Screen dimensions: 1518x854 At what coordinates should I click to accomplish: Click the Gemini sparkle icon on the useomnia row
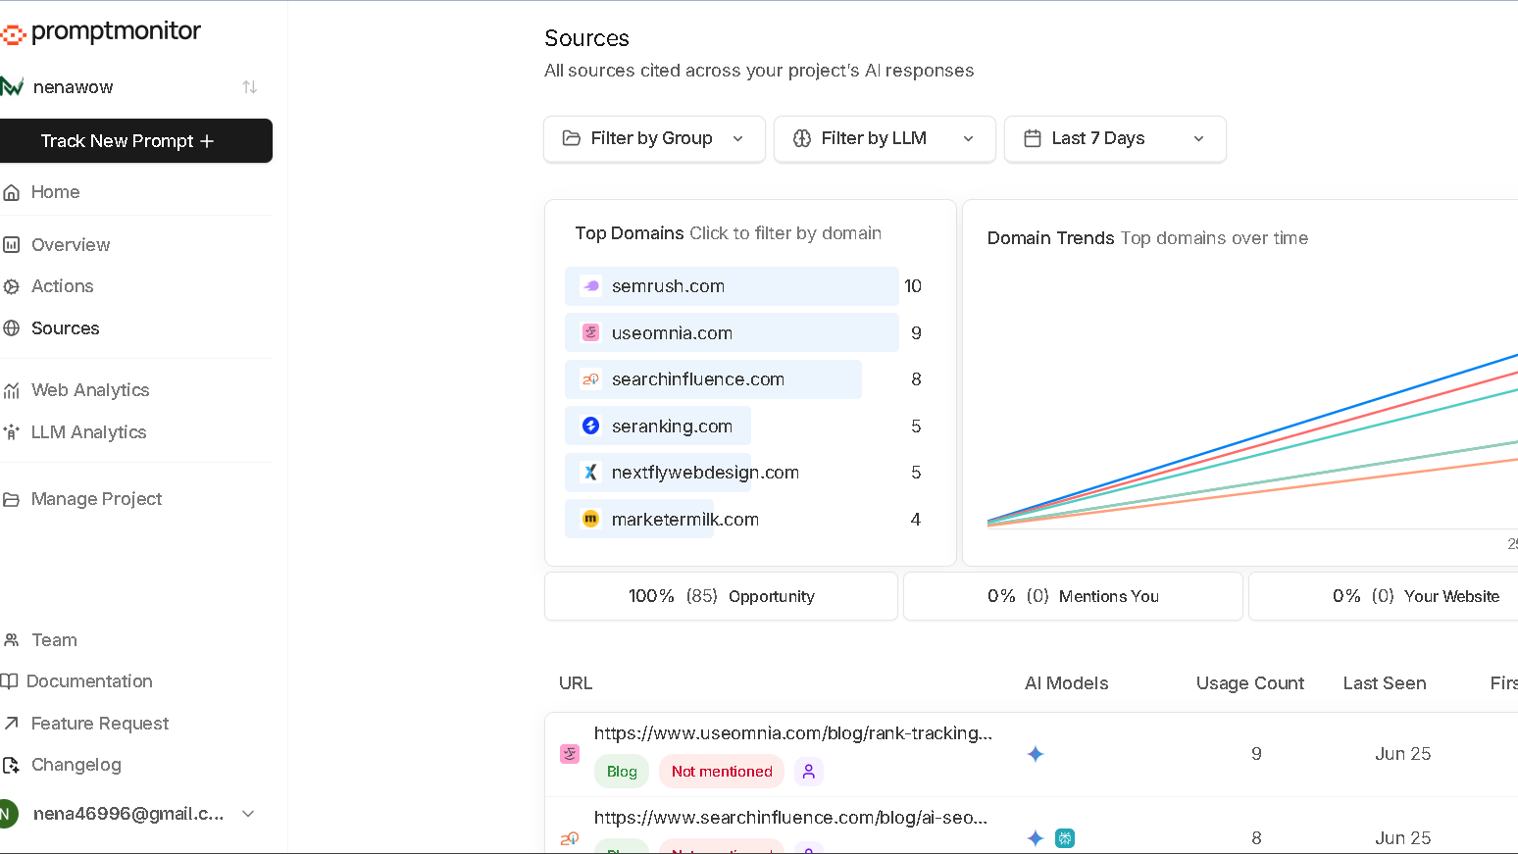click(x=1036, y=754)
